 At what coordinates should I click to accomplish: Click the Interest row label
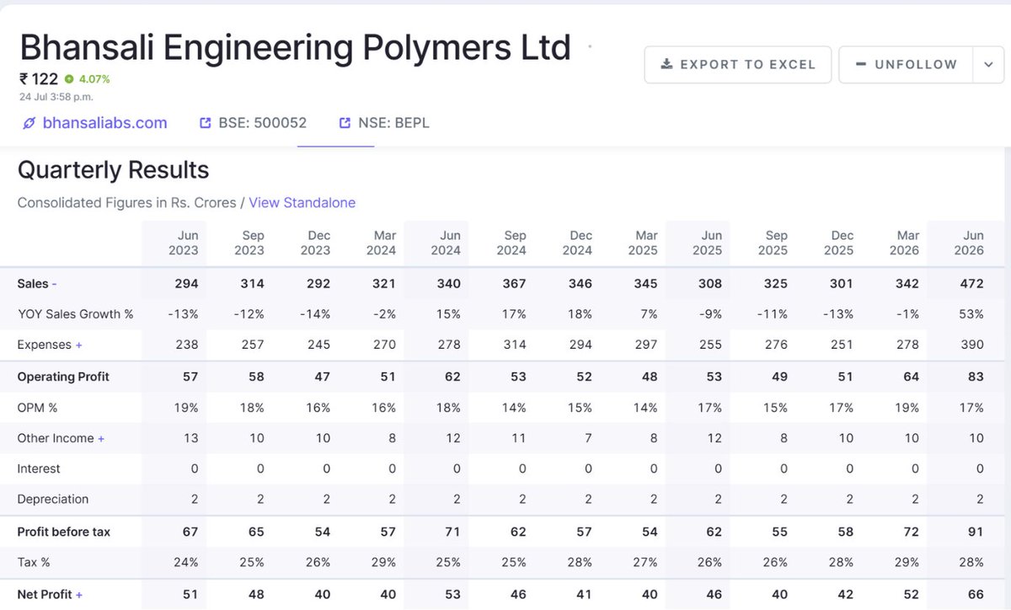click(39, 468)
